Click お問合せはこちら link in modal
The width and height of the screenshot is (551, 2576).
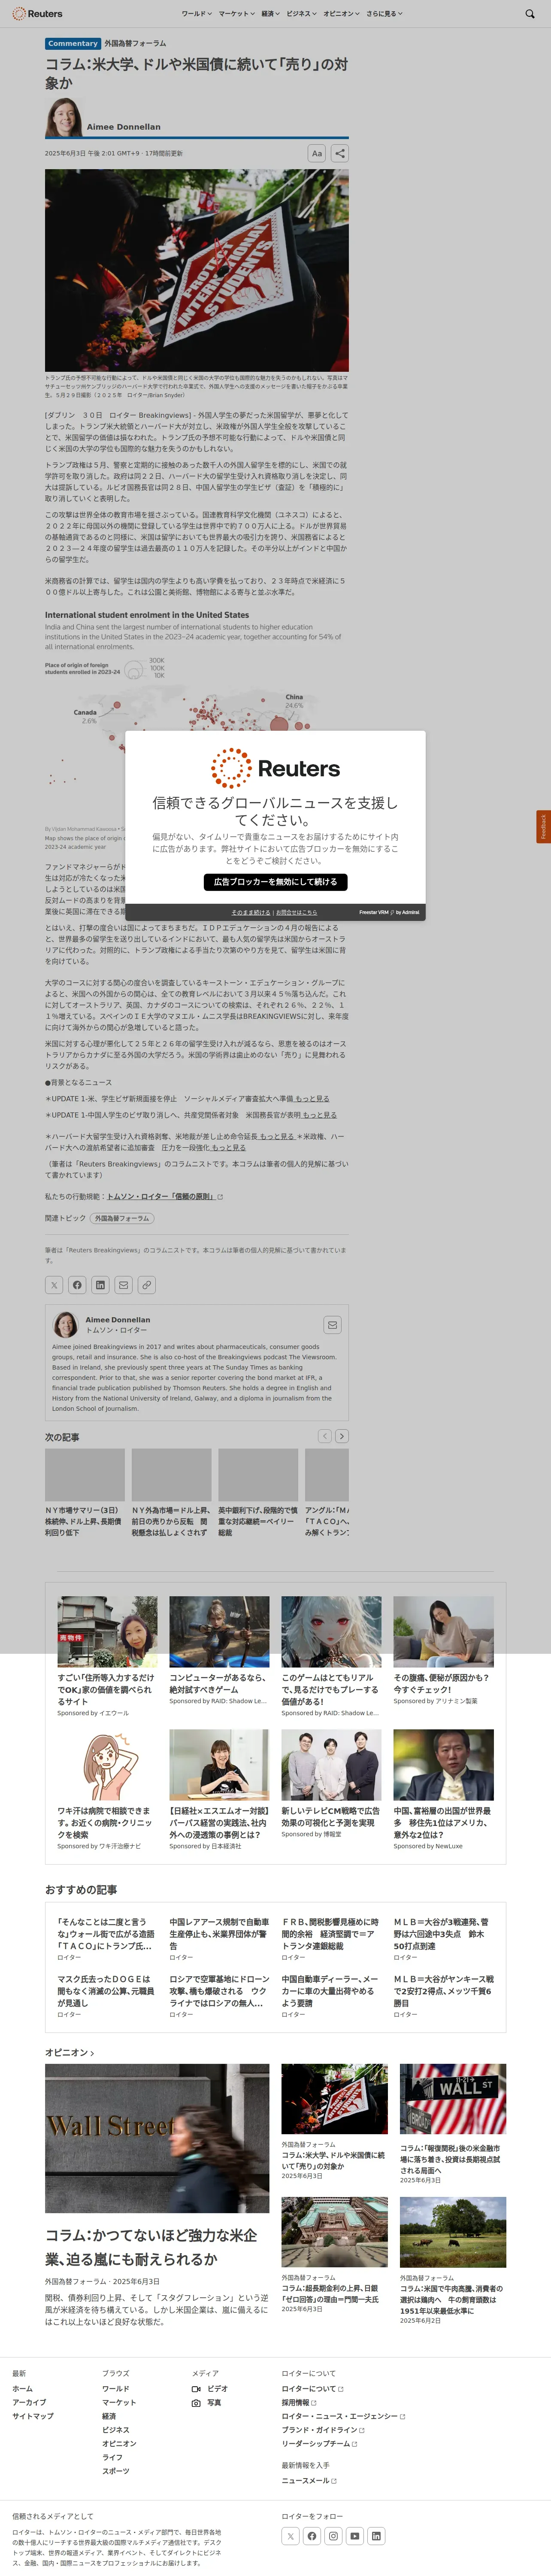(296, 912)
